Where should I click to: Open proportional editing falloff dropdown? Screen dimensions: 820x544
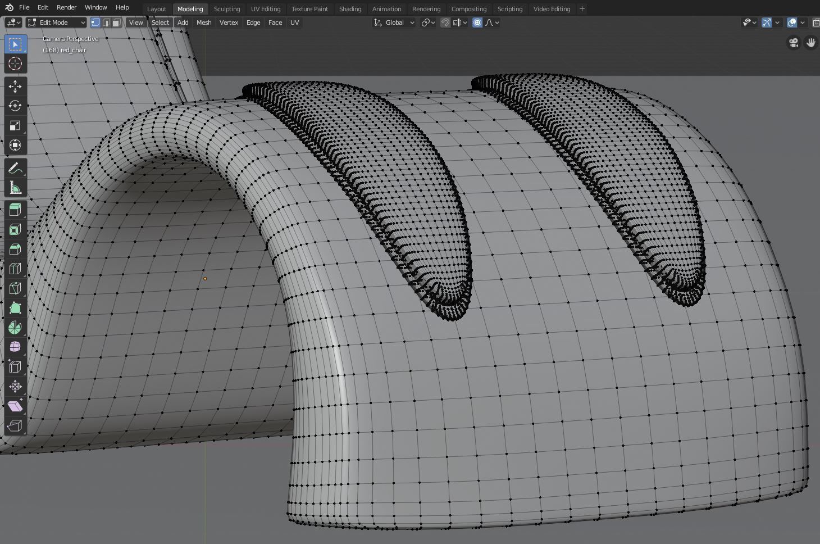(493, 22)
